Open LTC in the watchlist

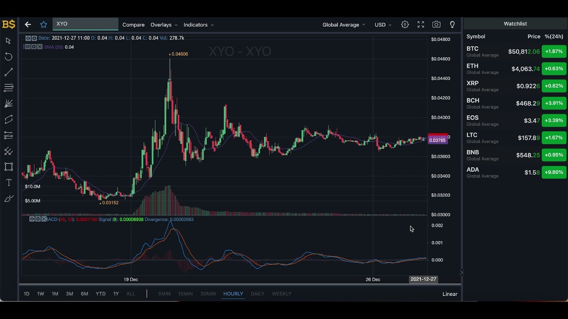516,138
